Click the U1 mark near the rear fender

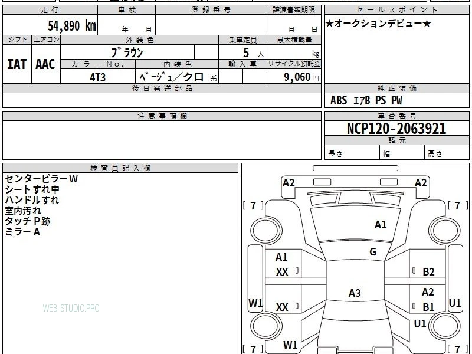coord(420,323)
